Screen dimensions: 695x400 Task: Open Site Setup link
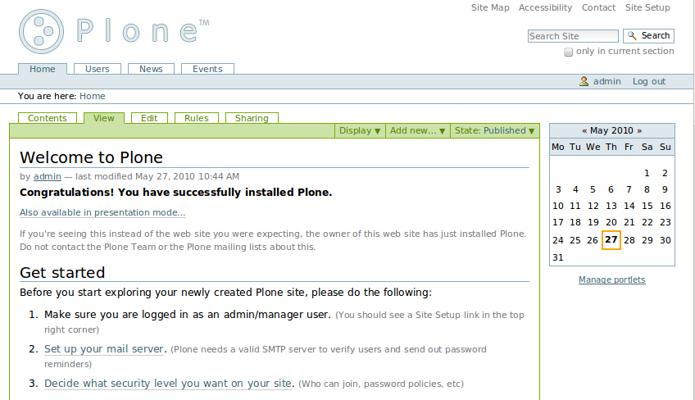point(647,7)
